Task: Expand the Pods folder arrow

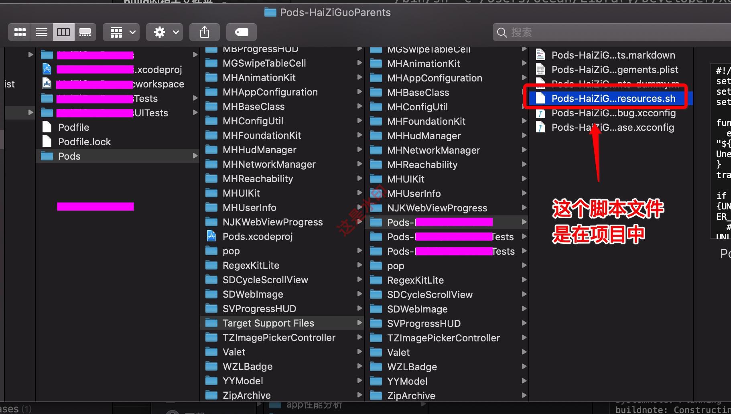Action: tap(195, 156)
